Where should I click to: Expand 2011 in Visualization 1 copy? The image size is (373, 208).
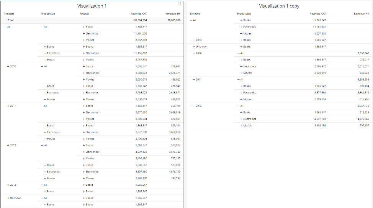[194, 80]
